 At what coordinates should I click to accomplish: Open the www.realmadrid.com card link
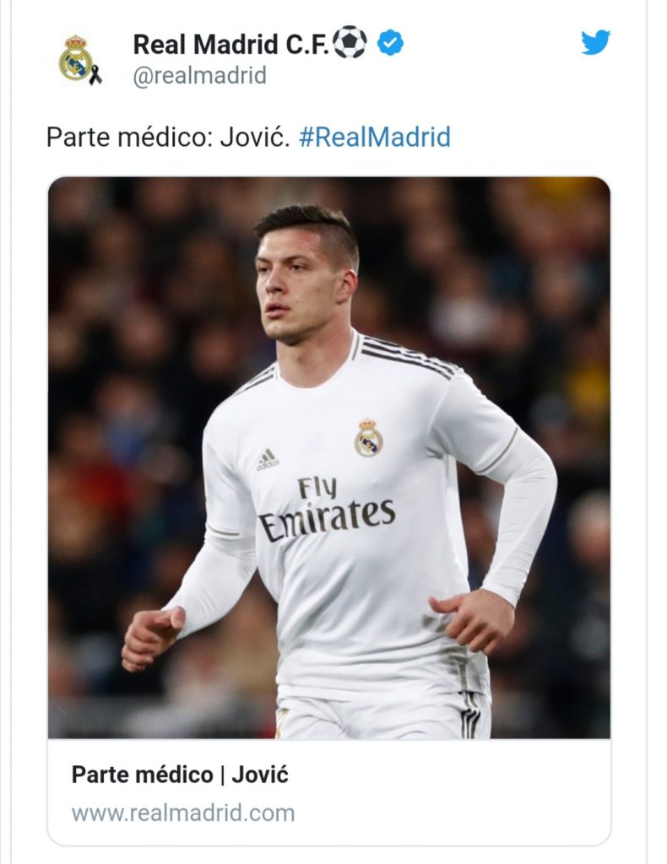click(x=183, y=813)
